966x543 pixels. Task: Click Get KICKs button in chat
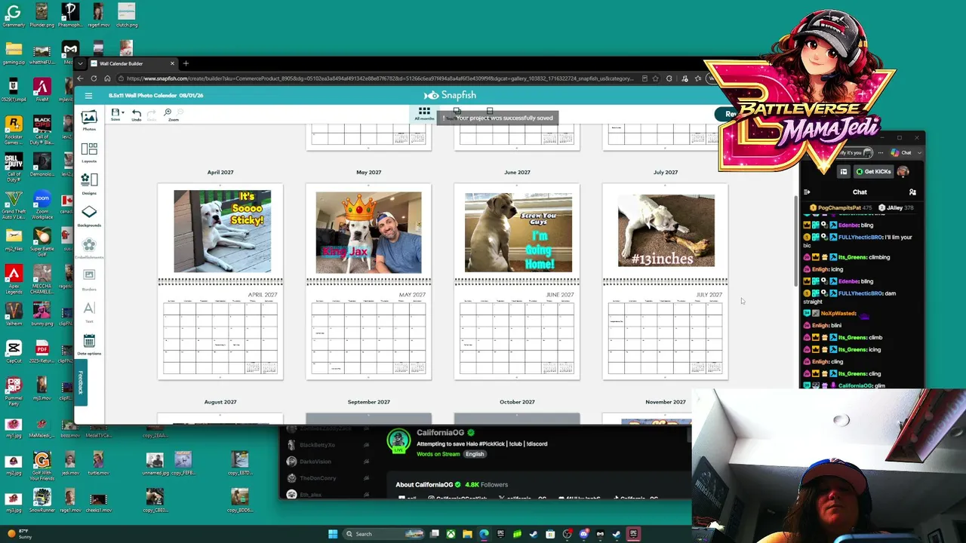click(x=873, y=172)
